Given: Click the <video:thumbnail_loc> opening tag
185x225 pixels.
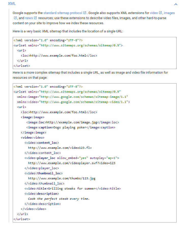Looking at the screenshot, I should click(44, 173).
